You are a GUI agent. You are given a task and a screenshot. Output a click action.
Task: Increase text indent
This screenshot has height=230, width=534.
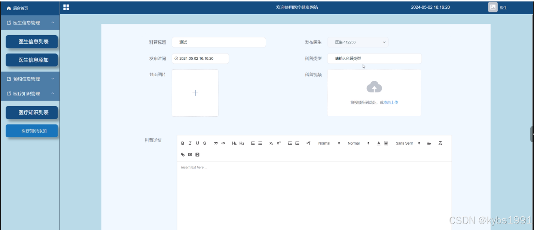coord(297,143)
